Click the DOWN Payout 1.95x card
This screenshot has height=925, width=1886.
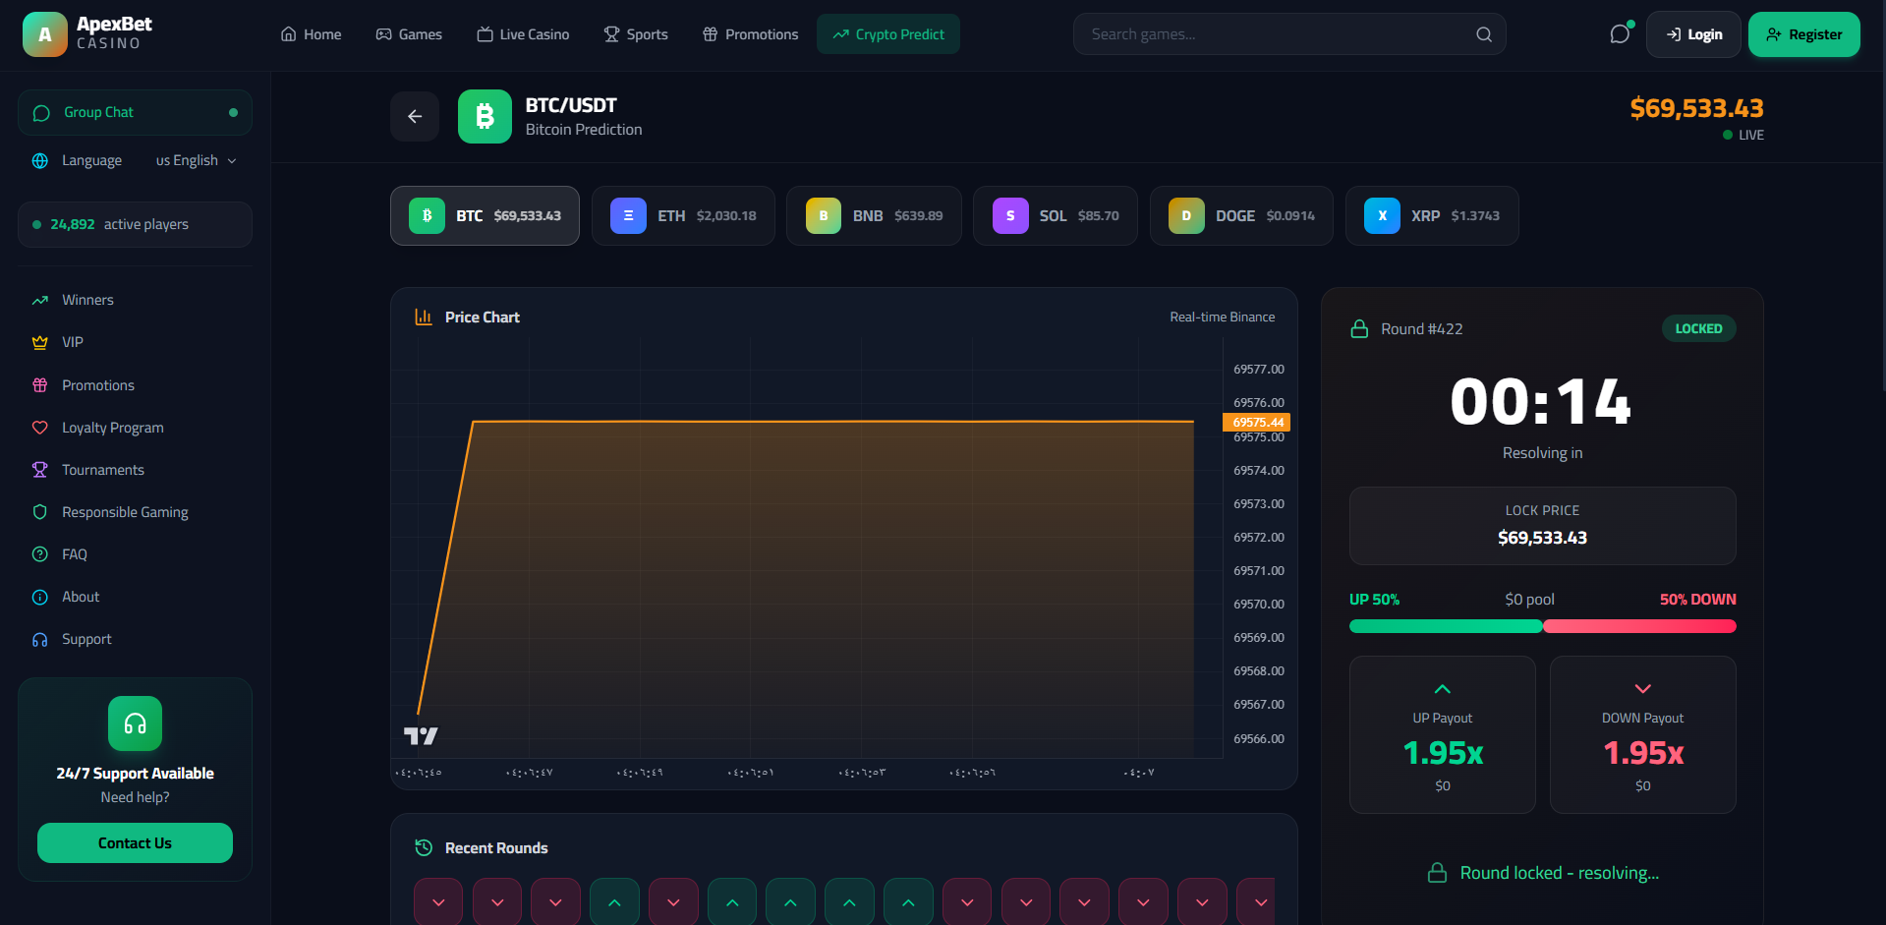pos(1643,735)
